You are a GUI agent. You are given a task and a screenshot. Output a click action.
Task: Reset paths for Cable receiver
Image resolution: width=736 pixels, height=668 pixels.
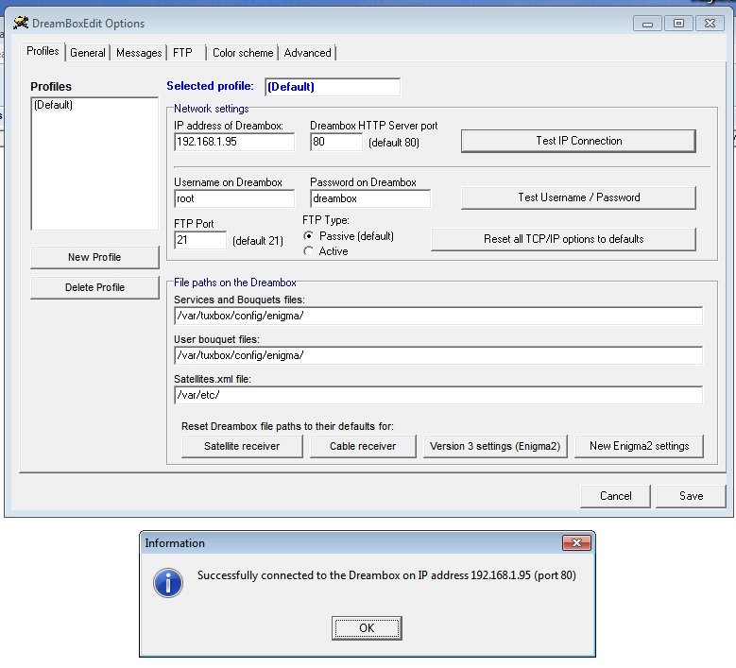click(363, 446)
